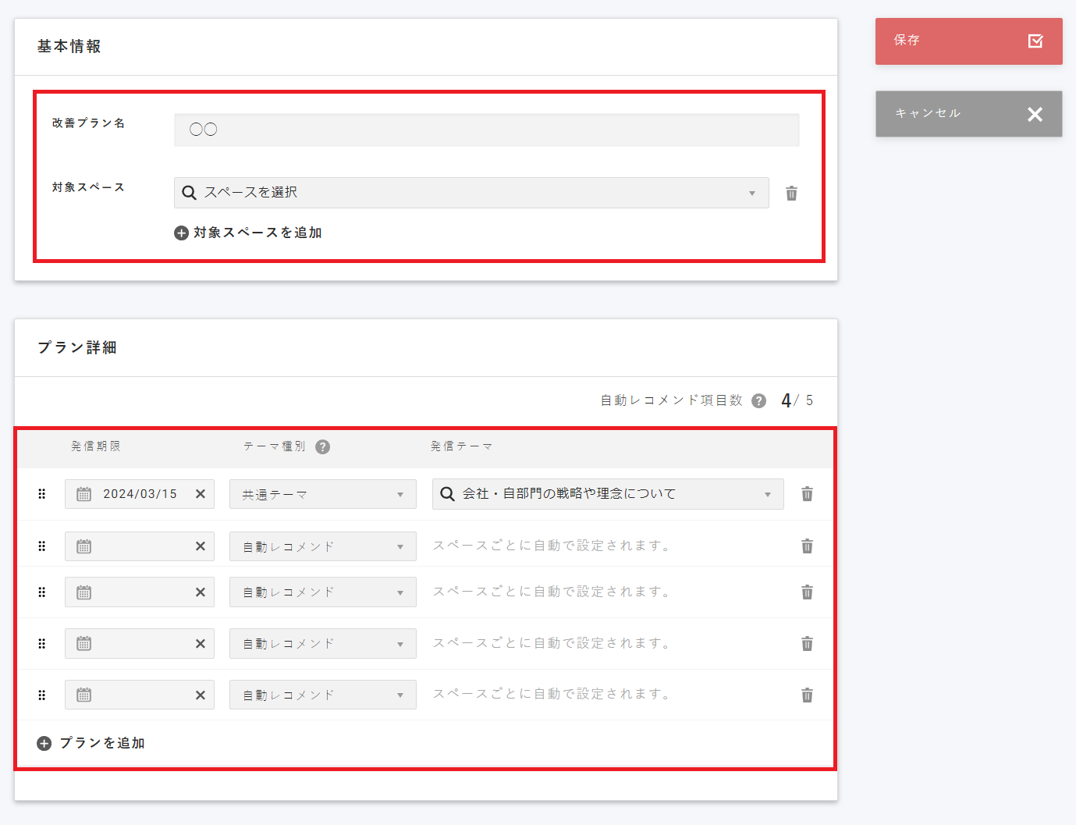Open the 共通テーマ type dropdown

tap(322, 494)
